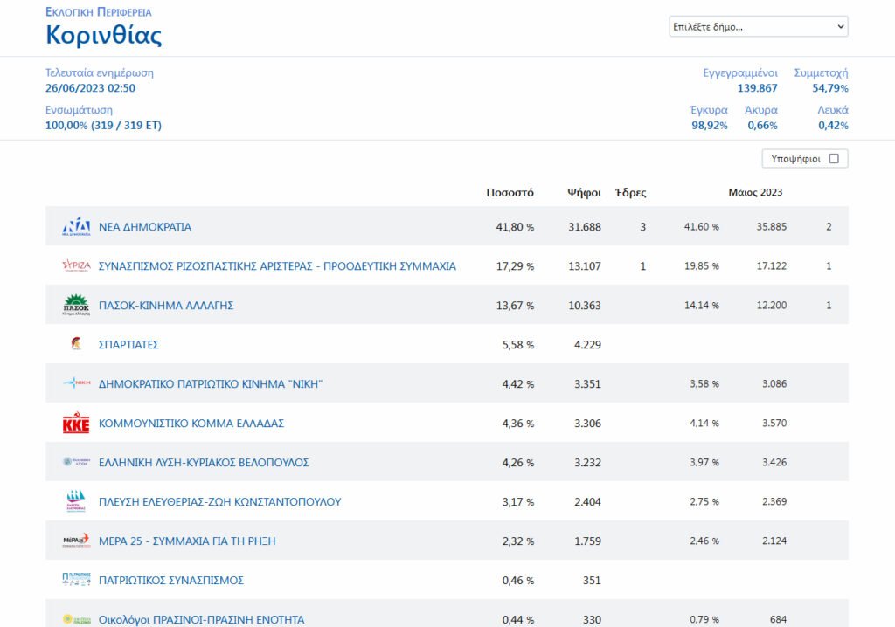
Task: Open ΕΛΛΗΝΙΚΗ ΛΥΣΗ-ΚΥΡΙΑΚΟΣ ΒΕΛΟΠΟΥΛΟΣ link
Action: [x=204, y=462]
